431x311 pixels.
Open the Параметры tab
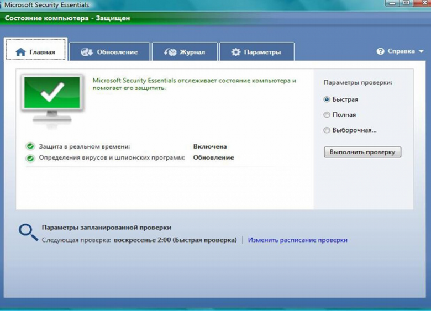tap(257, 52)
